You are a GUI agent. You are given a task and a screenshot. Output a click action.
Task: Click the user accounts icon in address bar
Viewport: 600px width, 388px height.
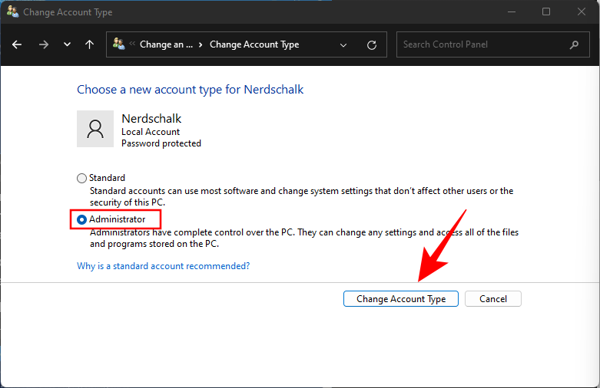[118, 44]
